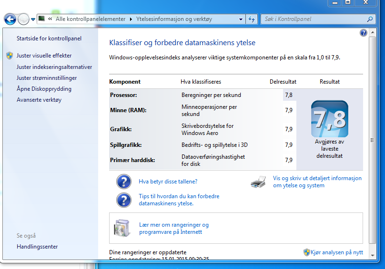
Task: Open Juster strøminnstillinger
Action: [47, 78]
